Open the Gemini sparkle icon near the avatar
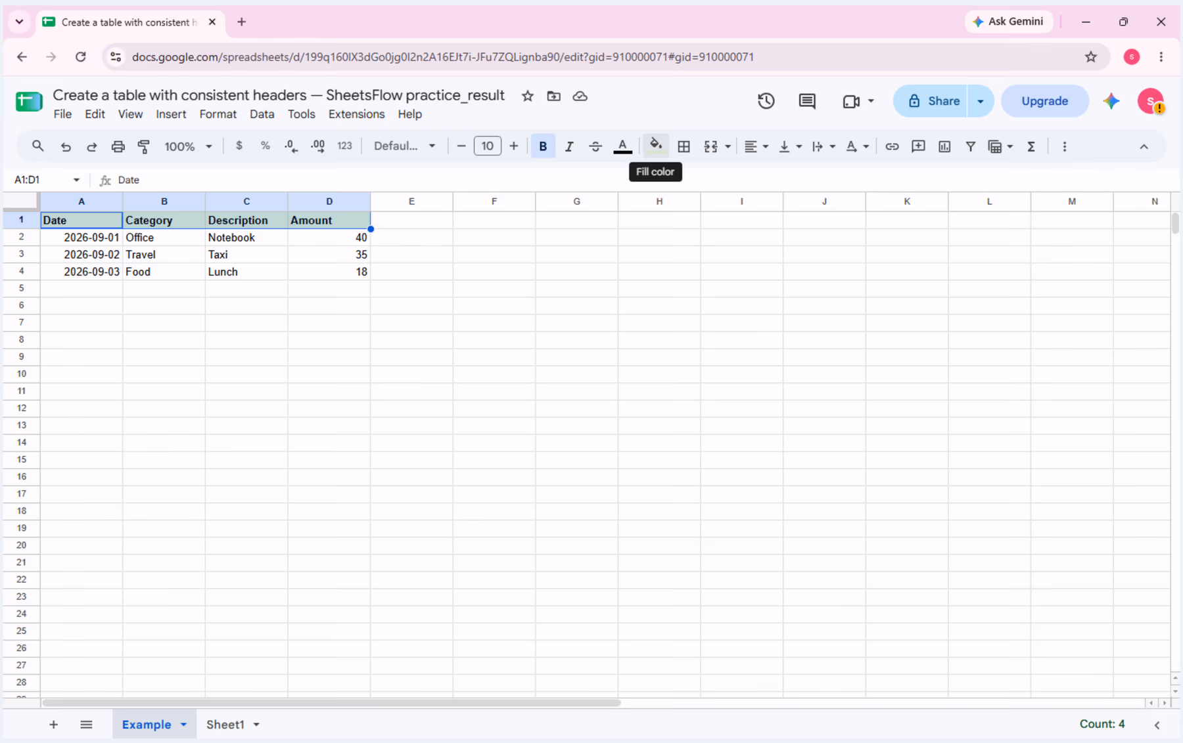Image resolution: width=1183 pixels, height=743 pixels. tap(1111, 101)
